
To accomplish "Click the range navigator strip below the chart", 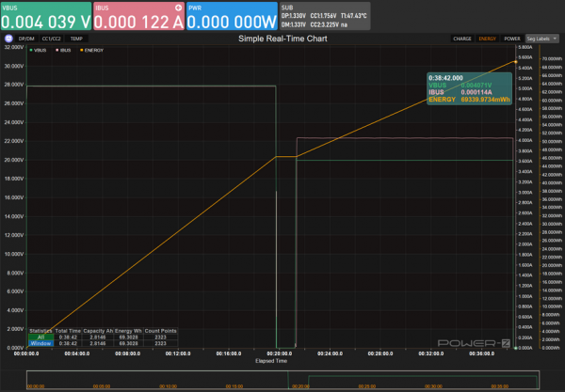I will click(282, 380).
